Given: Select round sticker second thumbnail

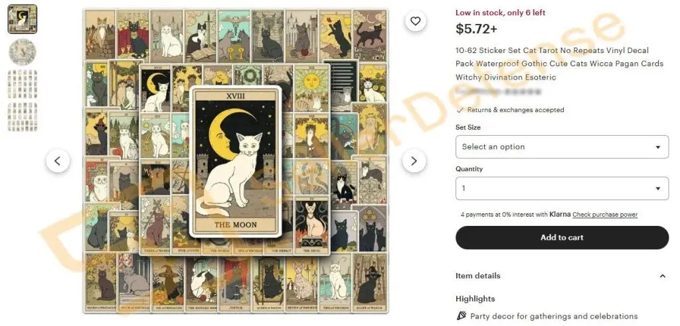Looking at the screenshot, I should [x=23, y=52].
